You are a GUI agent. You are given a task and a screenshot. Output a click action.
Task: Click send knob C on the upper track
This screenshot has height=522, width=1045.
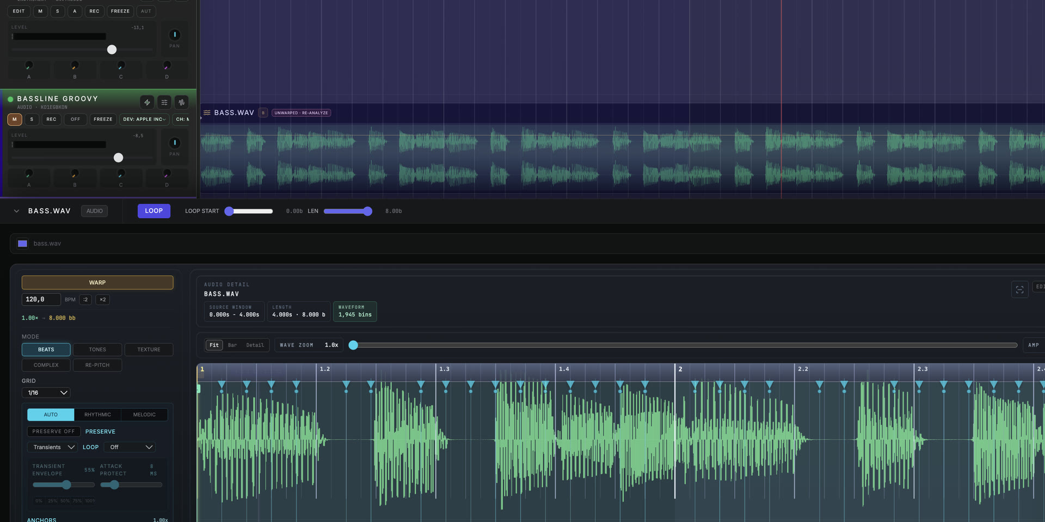click(x=121, y=65)
